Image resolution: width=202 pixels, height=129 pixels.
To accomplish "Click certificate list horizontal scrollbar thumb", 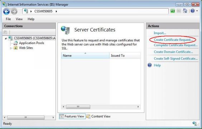I will (x=78, y=107).
